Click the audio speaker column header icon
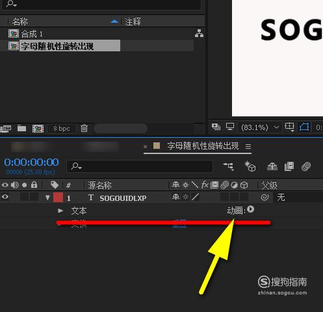 click(x=15, y=185)
